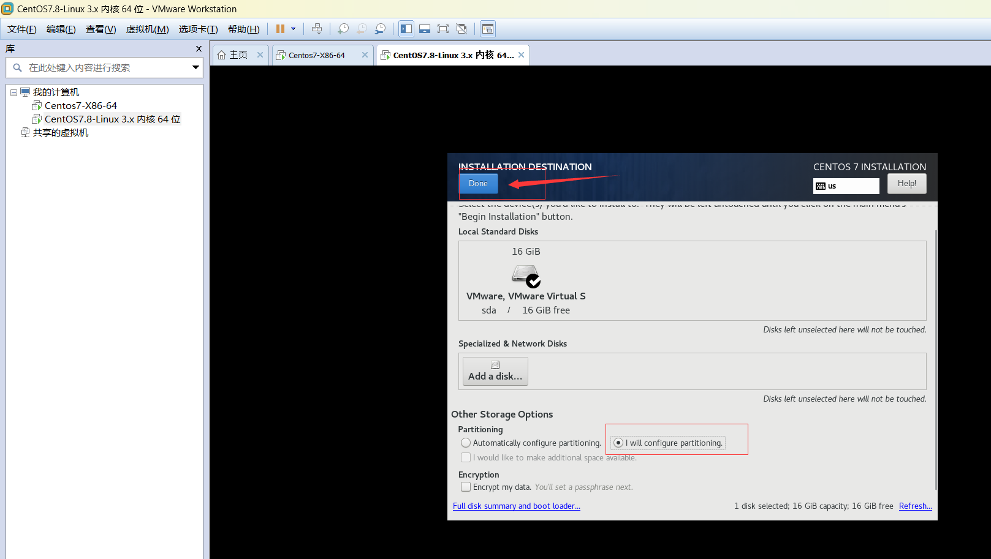The height and width of the screenshot is (559, 991).
Task: Click VMware Workstation title bar app icon
Action: (7, 9)
